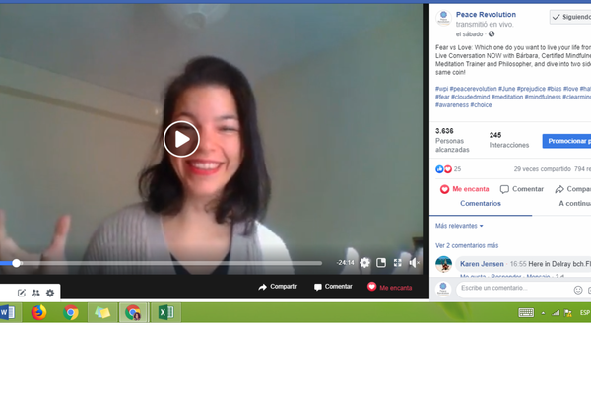Viewport: 591px width, 394px height.
Task: Click the Promocionar button
Action: (x=567, y=141)
